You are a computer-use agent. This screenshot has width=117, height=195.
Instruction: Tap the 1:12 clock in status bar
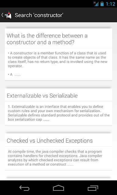111,4
